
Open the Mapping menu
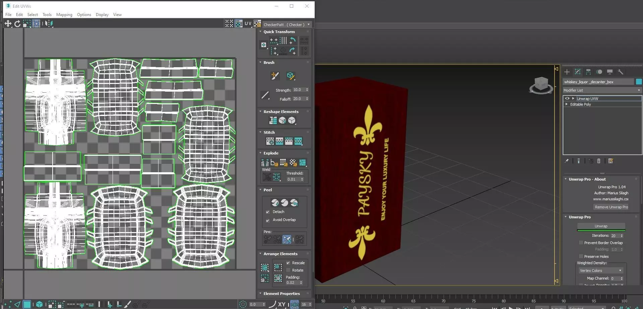(x=64, y=15)
